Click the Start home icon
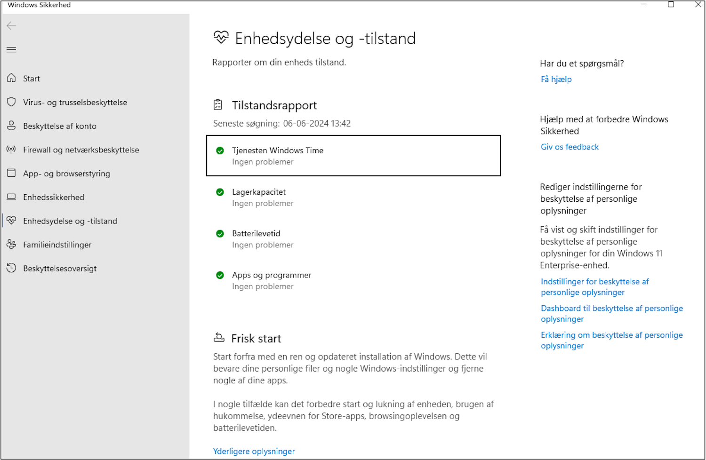This screenshot has height=460, width=706. click(11, 78)
